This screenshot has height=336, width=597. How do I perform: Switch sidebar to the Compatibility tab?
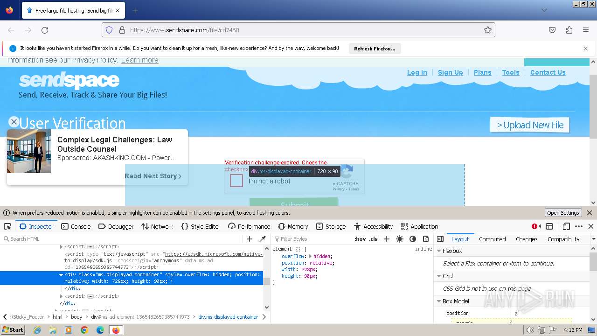pyautogui.click(x=563, y=239)
